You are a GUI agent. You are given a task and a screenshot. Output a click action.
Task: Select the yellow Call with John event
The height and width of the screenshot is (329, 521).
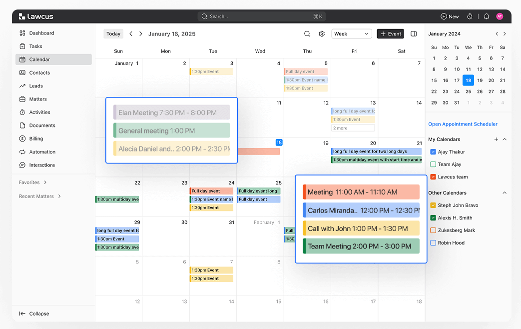[x=361, y=228]
